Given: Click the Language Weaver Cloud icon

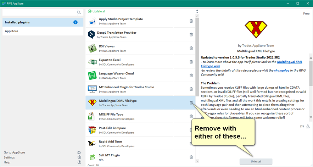Looking at the screenshot, I should (92, 75).
